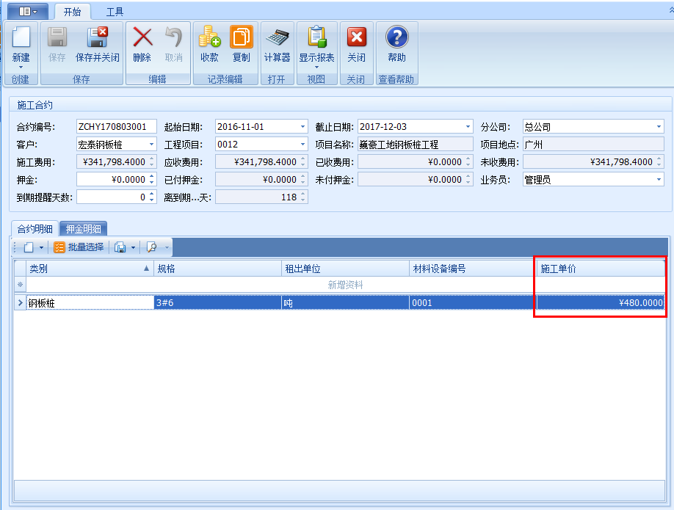674x510 pixels.
Task: Click the 规格 column header
Action: click(x=217, y=269)
